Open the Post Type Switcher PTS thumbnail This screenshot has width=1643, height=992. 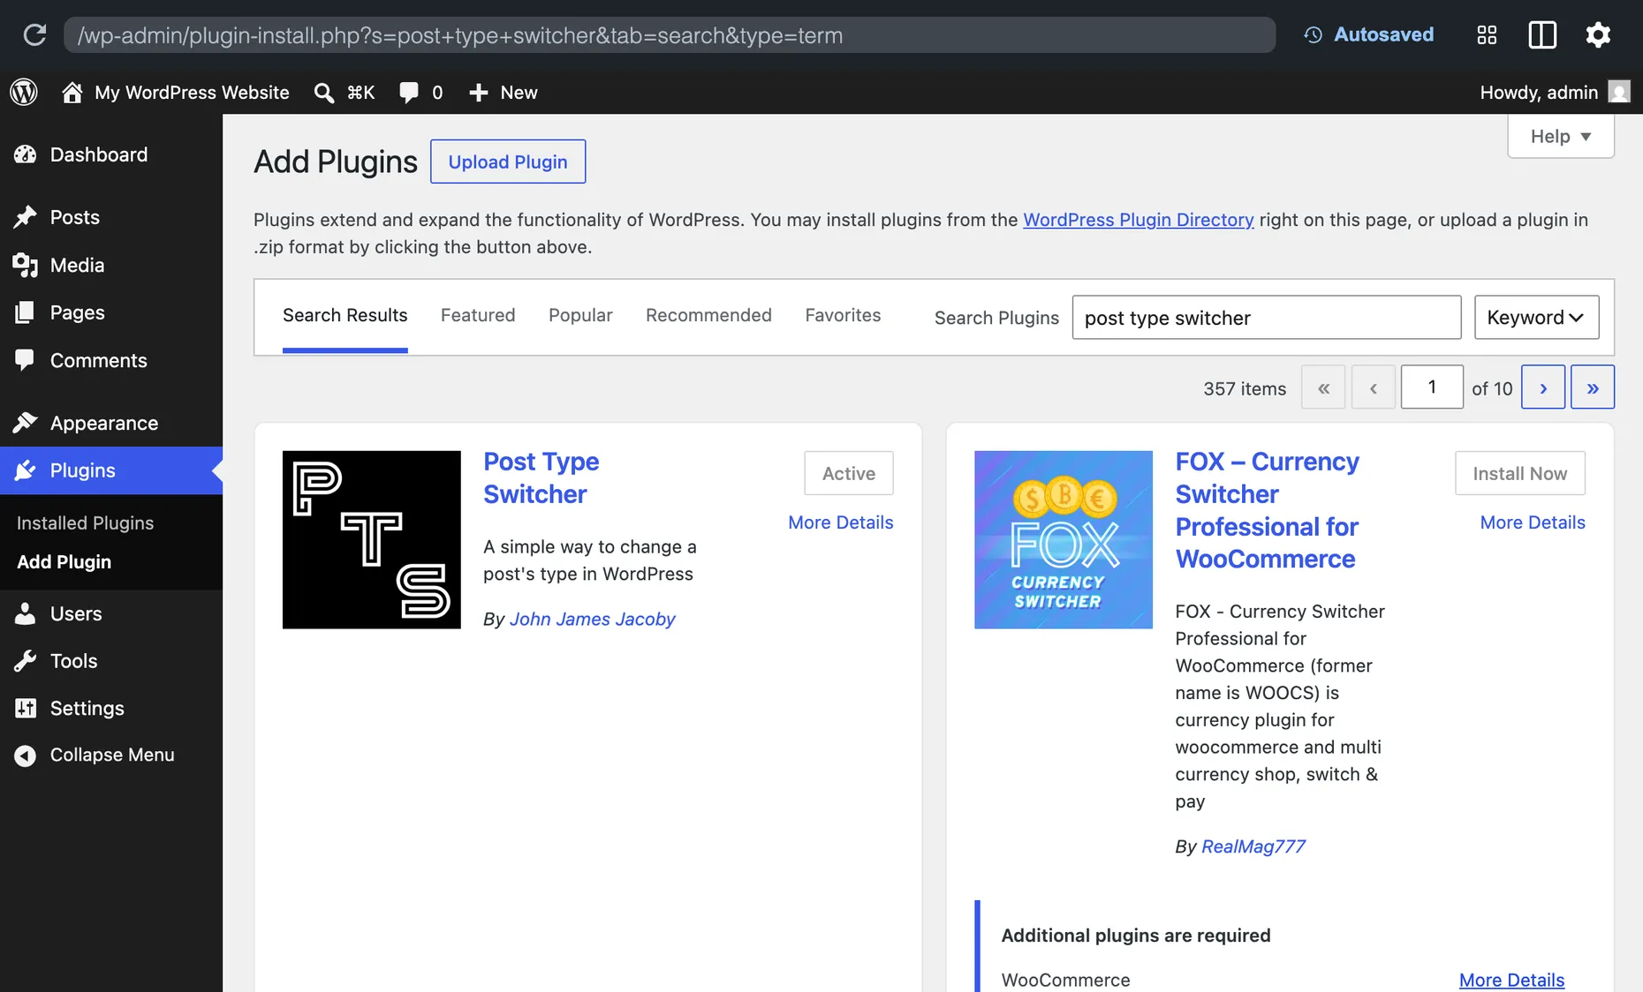371,540
